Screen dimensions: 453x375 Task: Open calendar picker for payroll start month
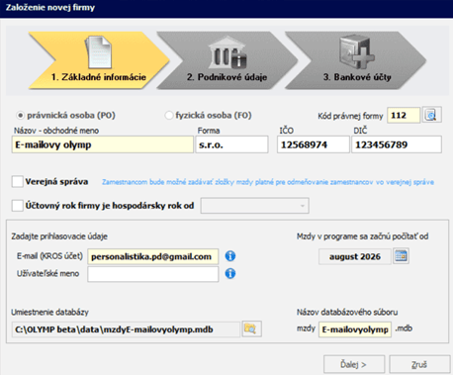[x=401, y=256]
